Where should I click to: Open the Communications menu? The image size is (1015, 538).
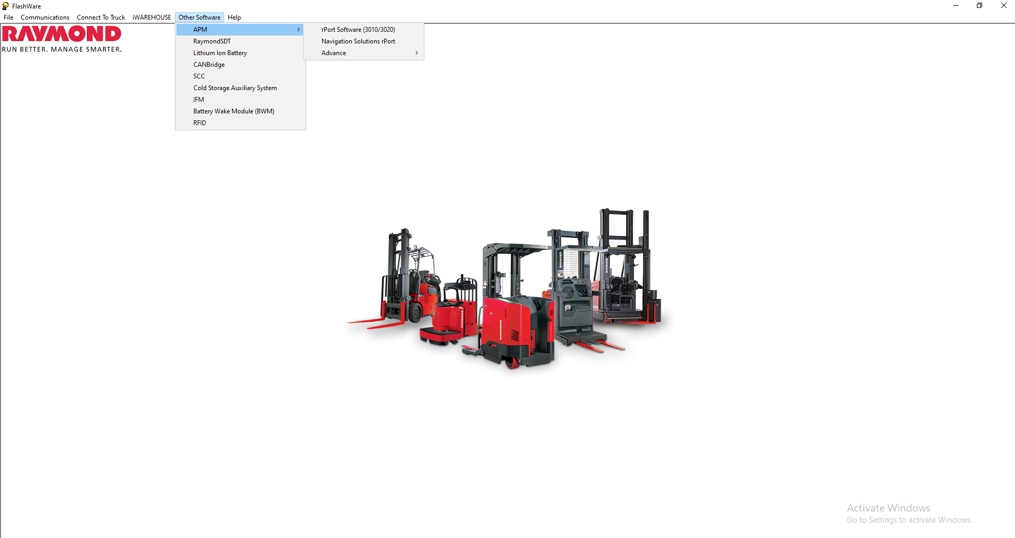click(44, 17)
